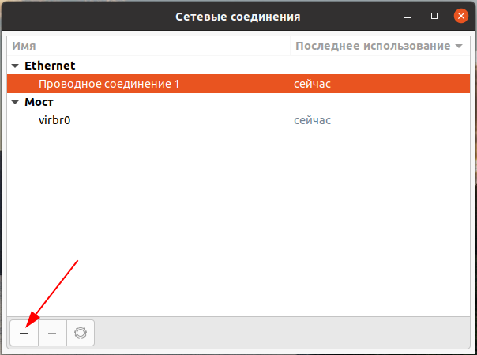477x355 pixels.
Task: Maximize the Сетевые соединения window
Action: (x=434, y=16)
